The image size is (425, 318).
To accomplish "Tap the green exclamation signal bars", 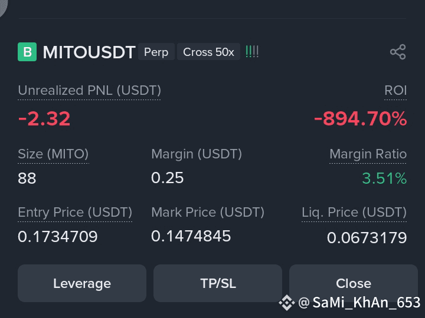I will (252, 51).
